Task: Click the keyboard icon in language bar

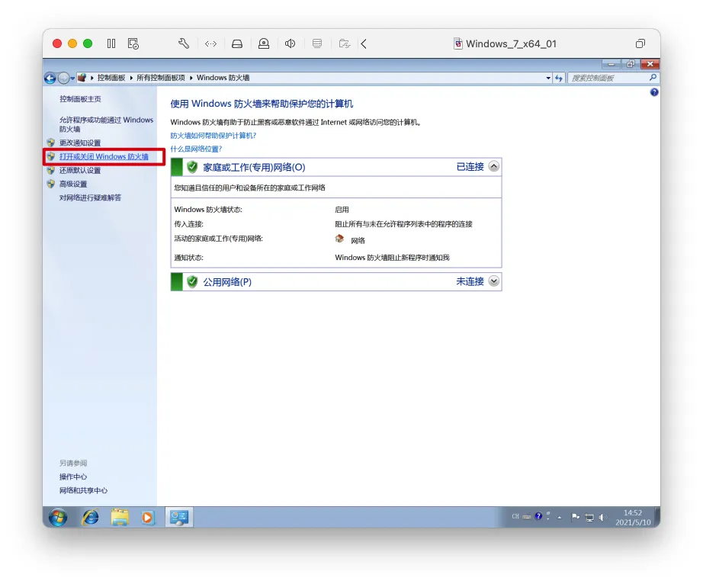Action: pyautogui.click(x=527, y=517)
